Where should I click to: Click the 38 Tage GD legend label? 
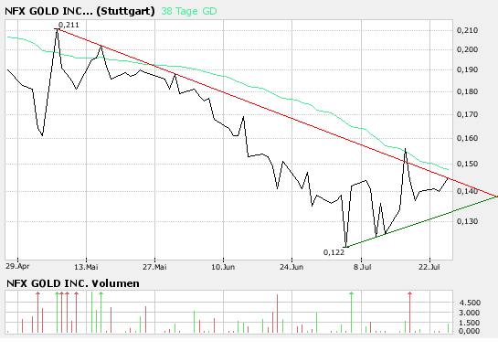click(189, 11)
